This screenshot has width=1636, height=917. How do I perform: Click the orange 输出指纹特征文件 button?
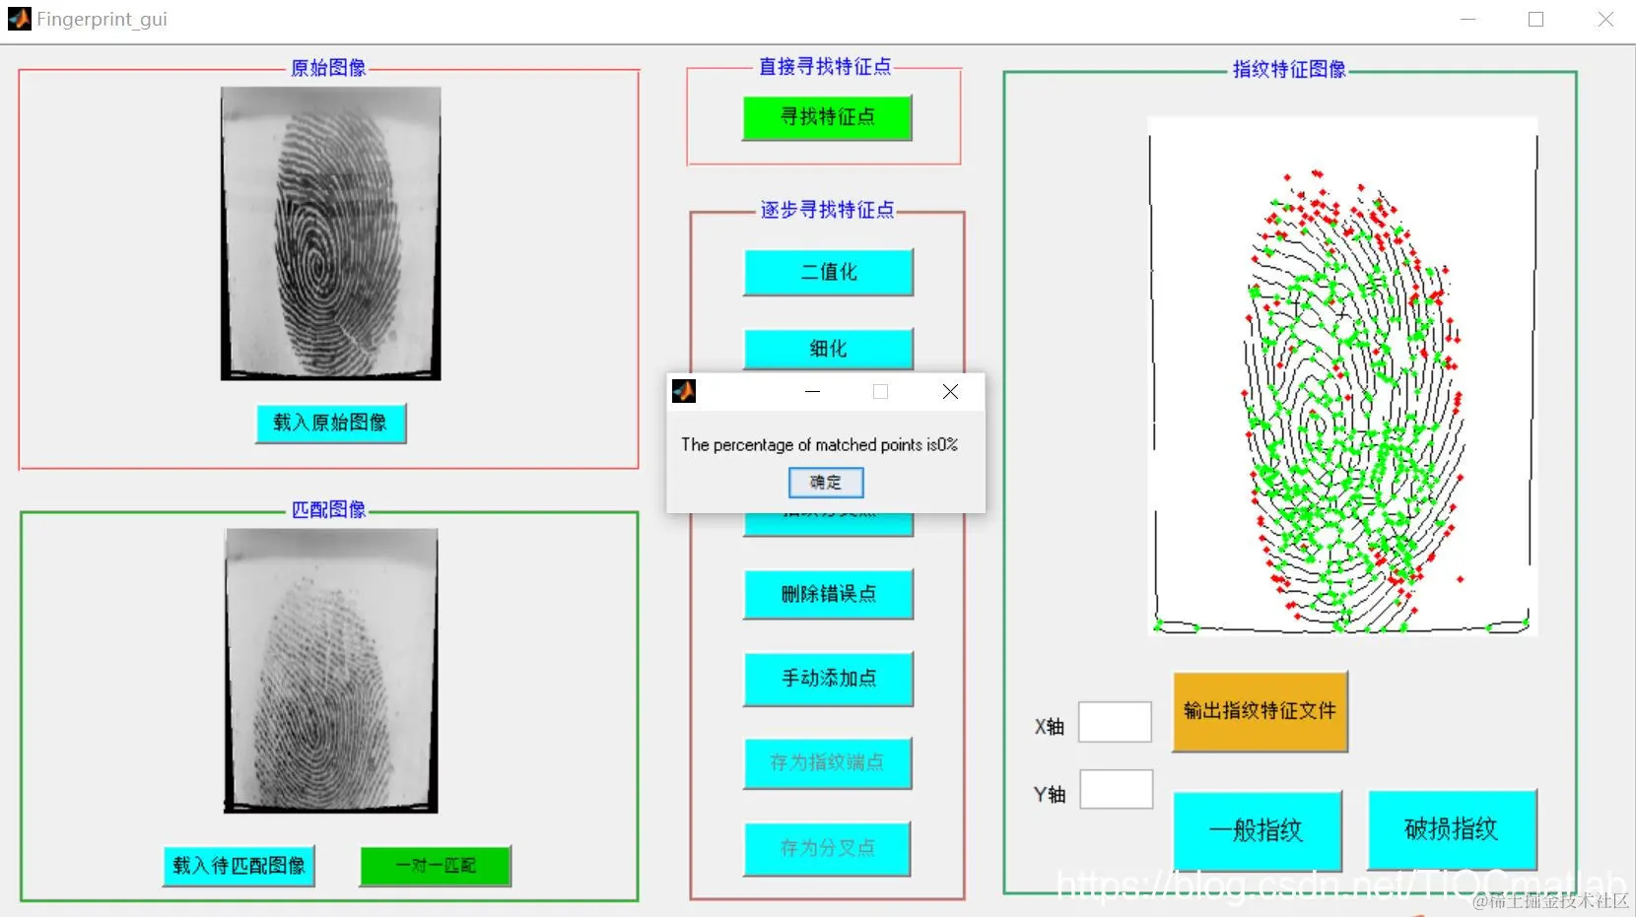(1260, 711)
